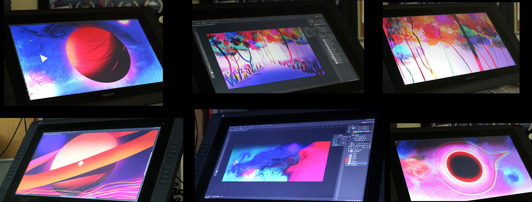Image resolution: width=532 pixels, height=202 pixels.
Task: Add Brightness/Contrast adjustment in nebula Photoshop
Action: pyautogui.click(x=356, y=136)
